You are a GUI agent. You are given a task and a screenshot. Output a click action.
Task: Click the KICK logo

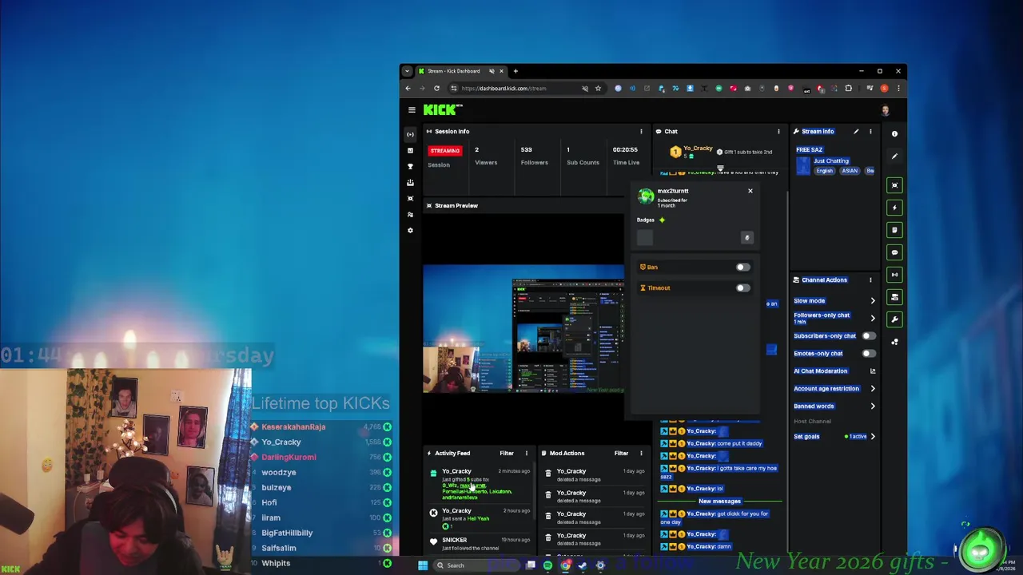(x=441, y=110)
